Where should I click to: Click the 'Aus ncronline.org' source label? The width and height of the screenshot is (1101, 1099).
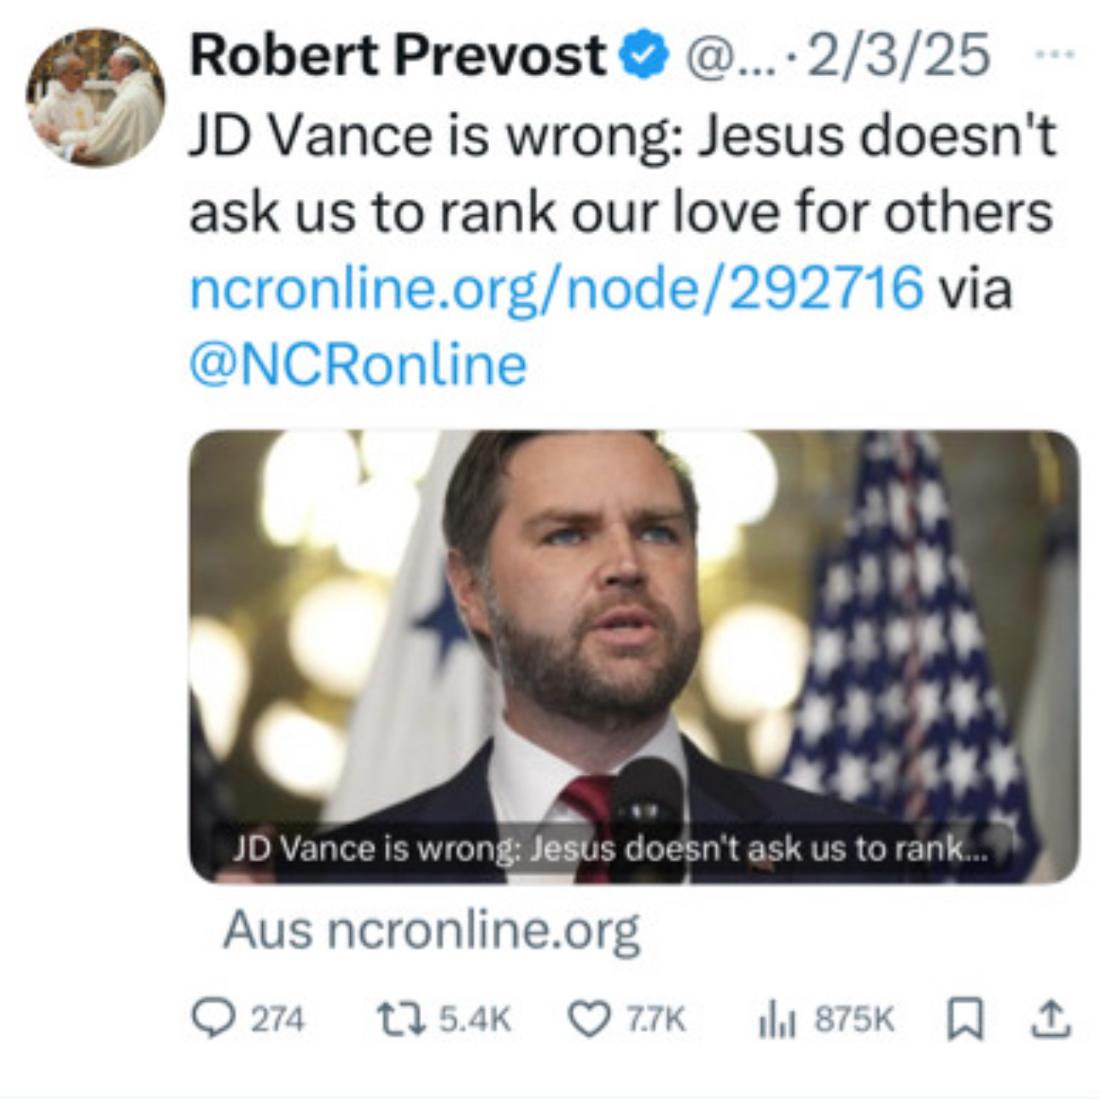[431, 929]
